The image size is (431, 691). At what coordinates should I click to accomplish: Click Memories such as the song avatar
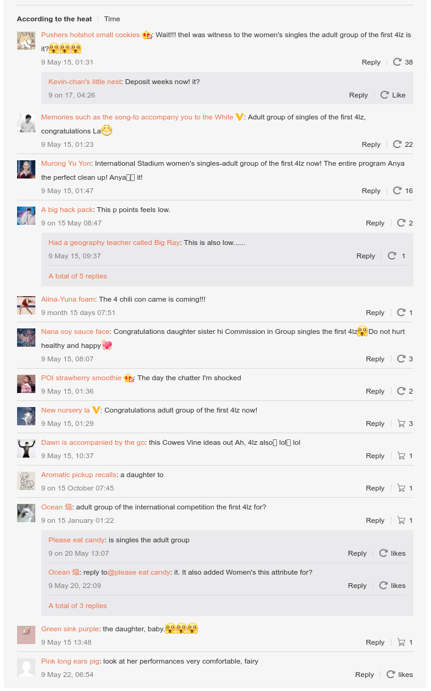(x=26, y=122)
